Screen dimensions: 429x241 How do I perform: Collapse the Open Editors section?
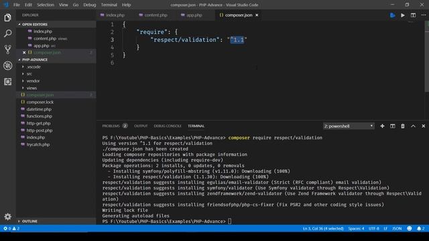(x=56, y=24)
